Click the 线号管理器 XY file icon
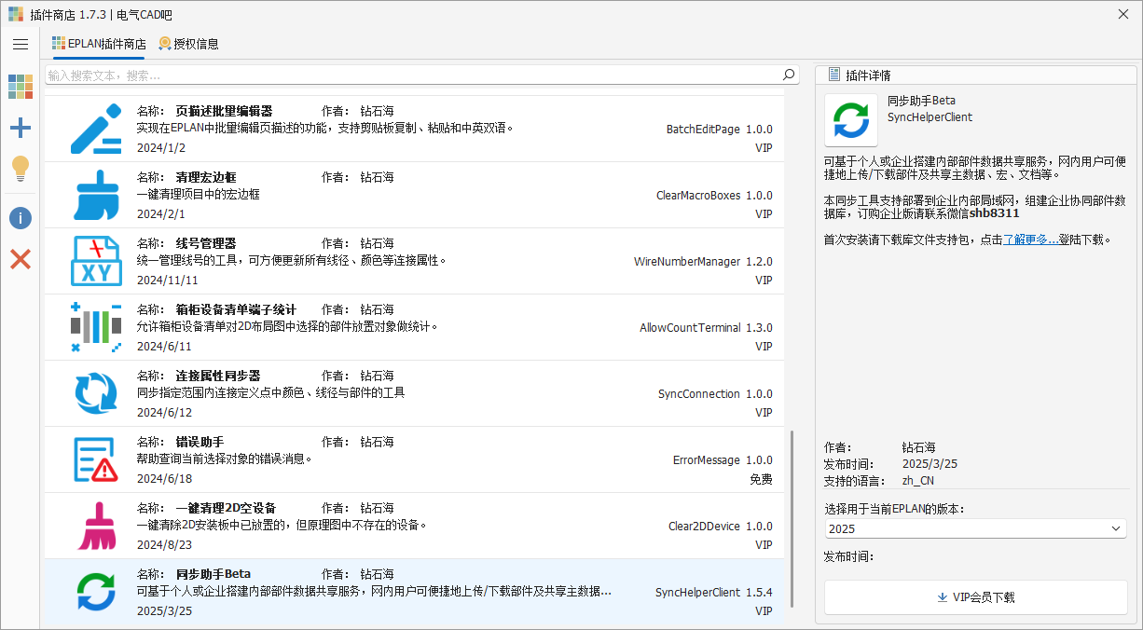 (96, 261)
